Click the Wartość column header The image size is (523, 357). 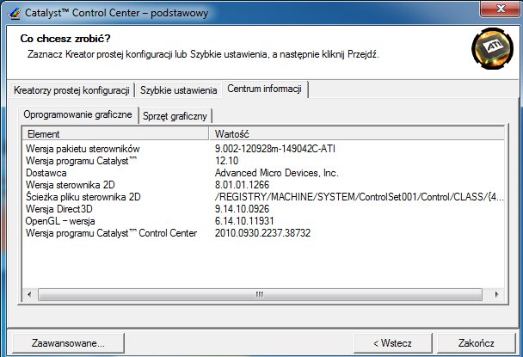click(x=357, y=134)
